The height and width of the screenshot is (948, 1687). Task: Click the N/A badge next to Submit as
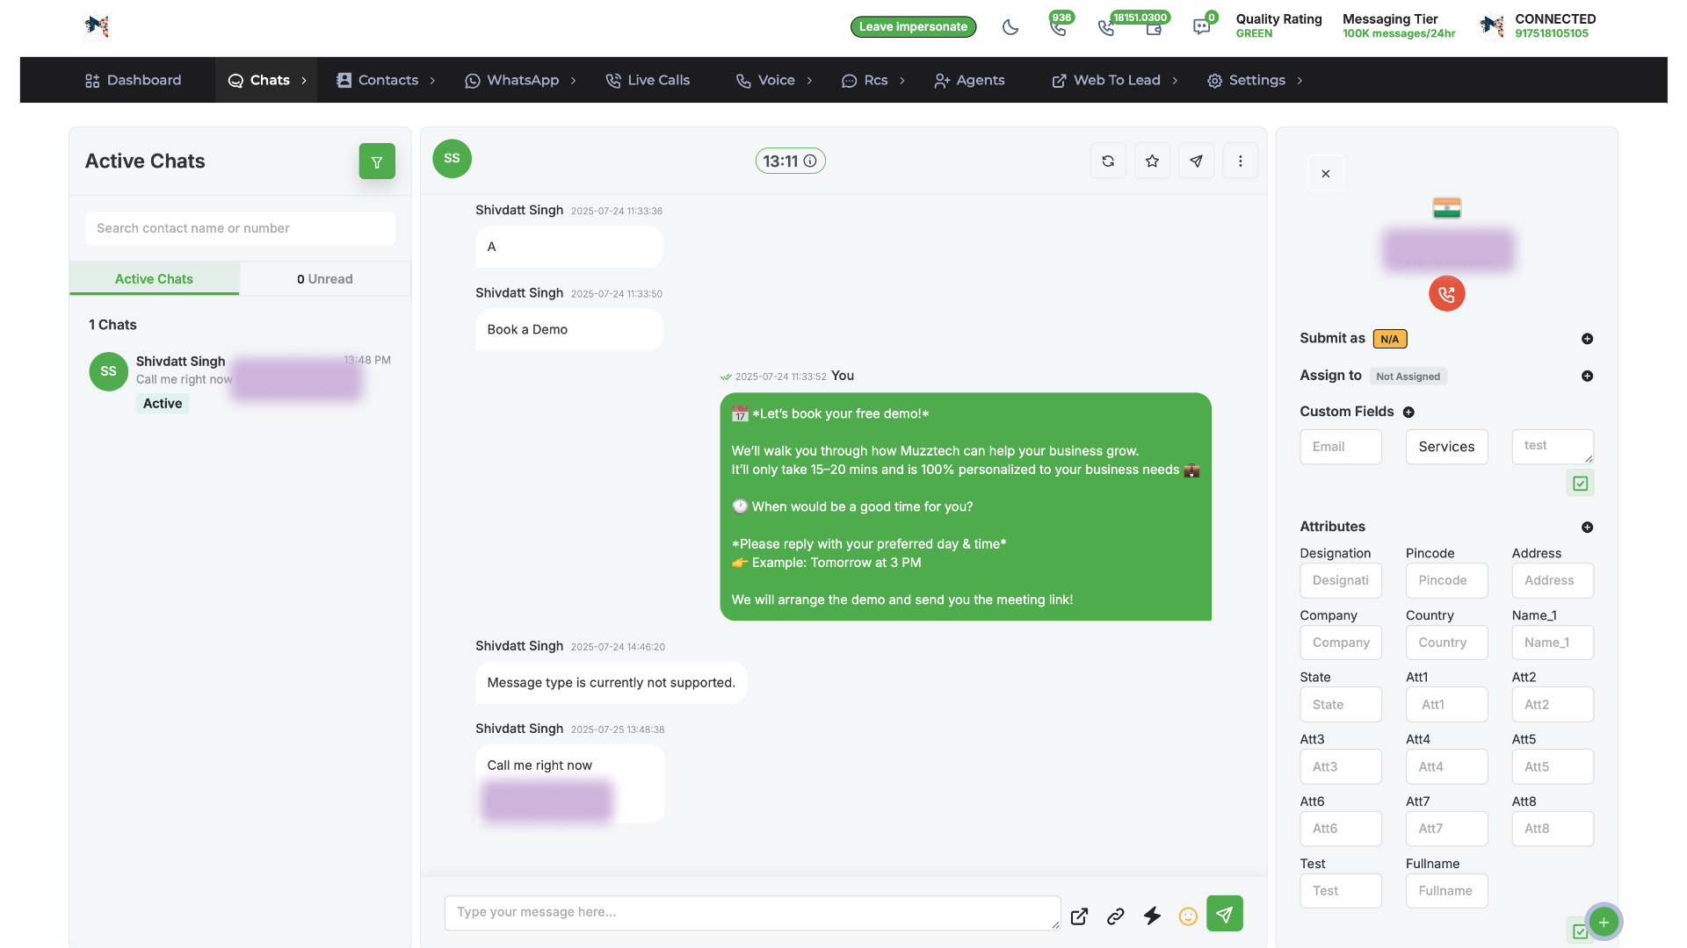1389,338
